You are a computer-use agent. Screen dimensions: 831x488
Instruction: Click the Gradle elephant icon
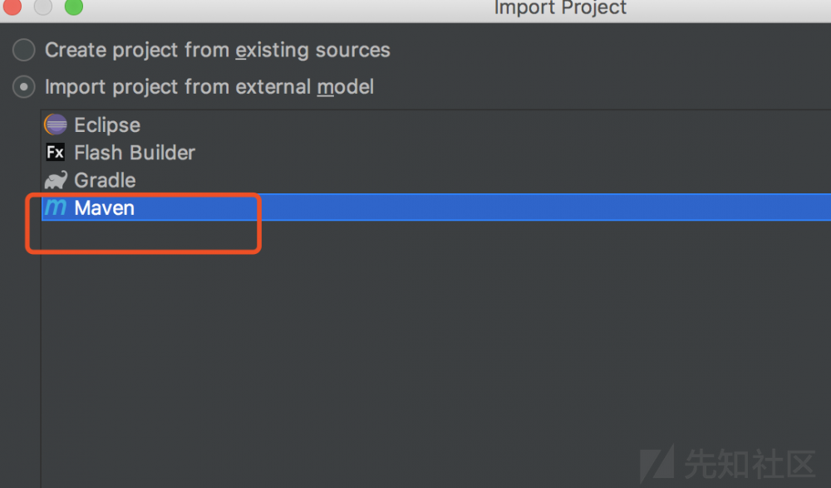(56, 180)
